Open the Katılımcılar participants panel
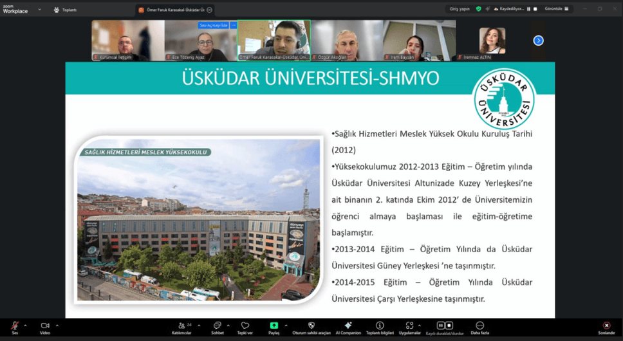Image resolution: width=623 pixels, height=341 pixels. [182, 327]
